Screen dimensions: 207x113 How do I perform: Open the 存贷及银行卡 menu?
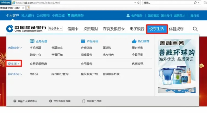tap(114, 29)
